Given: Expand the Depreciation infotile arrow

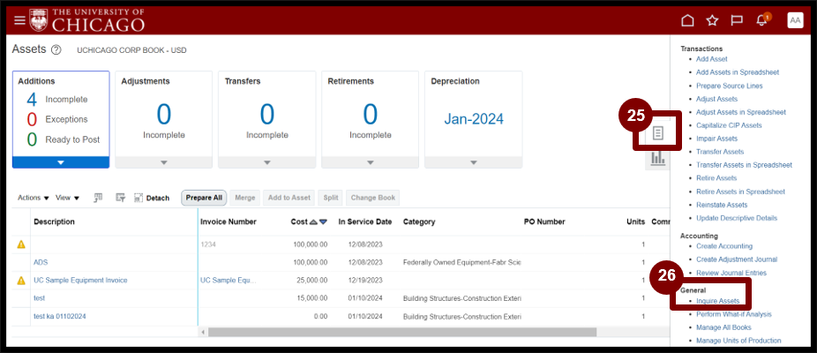Looking at the screenshot, I should click(x=474, y=162).
